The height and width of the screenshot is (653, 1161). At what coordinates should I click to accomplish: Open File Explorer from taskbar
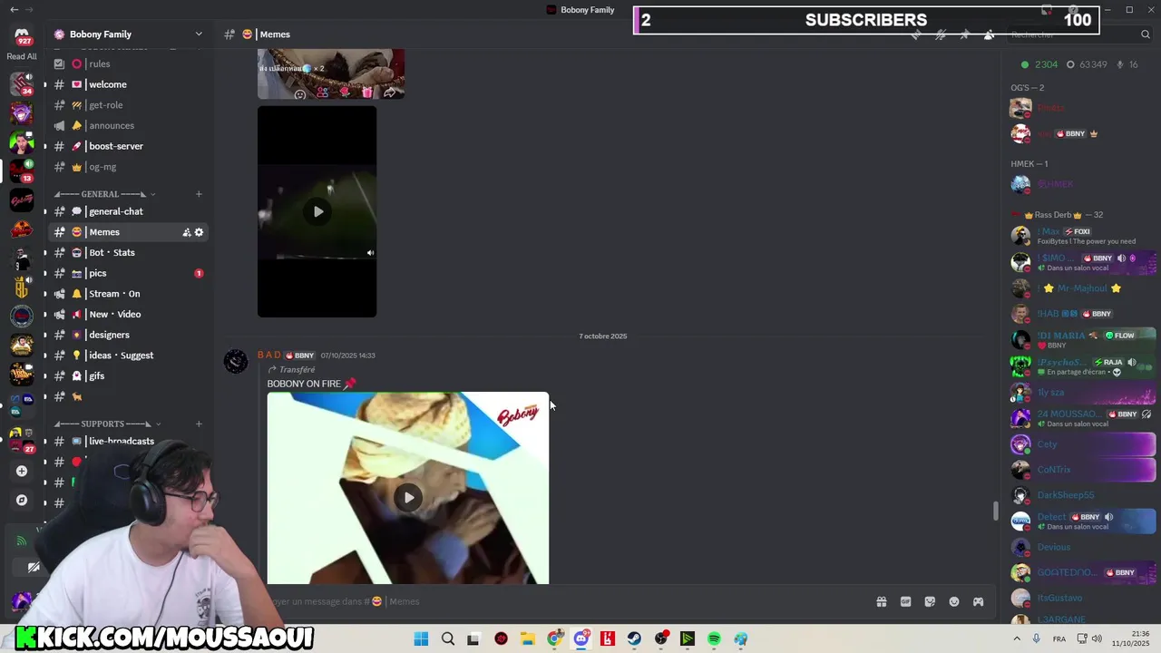pos(528,639)
